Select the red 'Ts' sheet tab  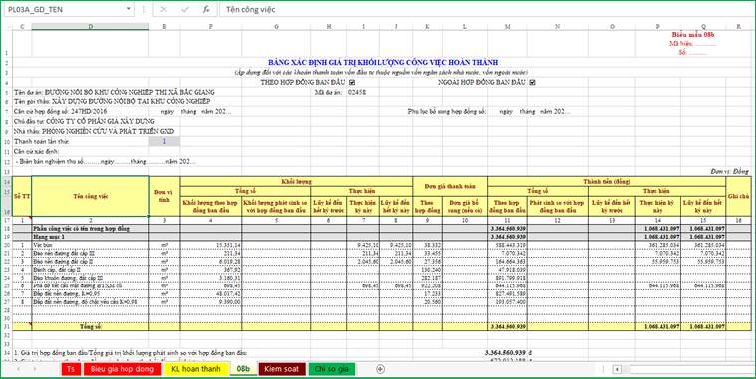71,369
